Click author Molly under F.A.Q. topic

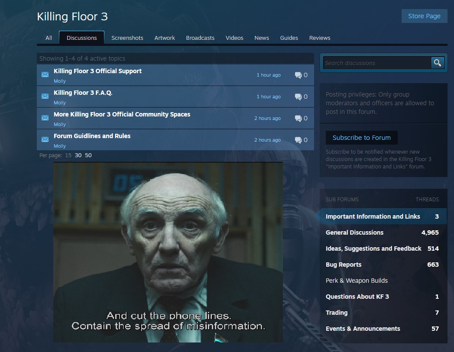(60, 103)
